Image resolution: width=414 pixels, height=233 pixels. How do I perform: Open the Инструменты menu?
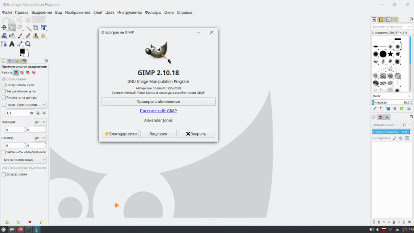129,13
